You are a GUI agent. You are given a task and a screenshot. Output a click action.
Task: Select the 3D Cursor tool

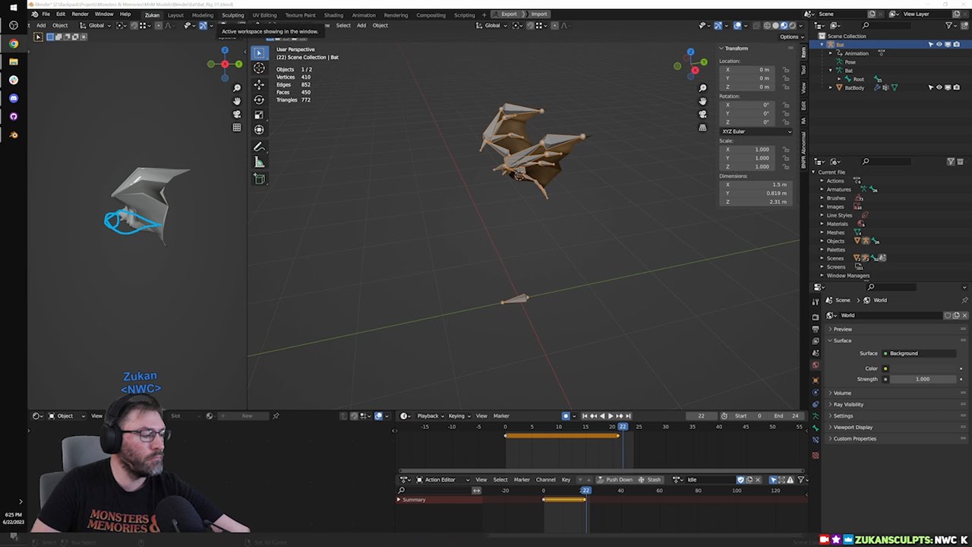259,68
